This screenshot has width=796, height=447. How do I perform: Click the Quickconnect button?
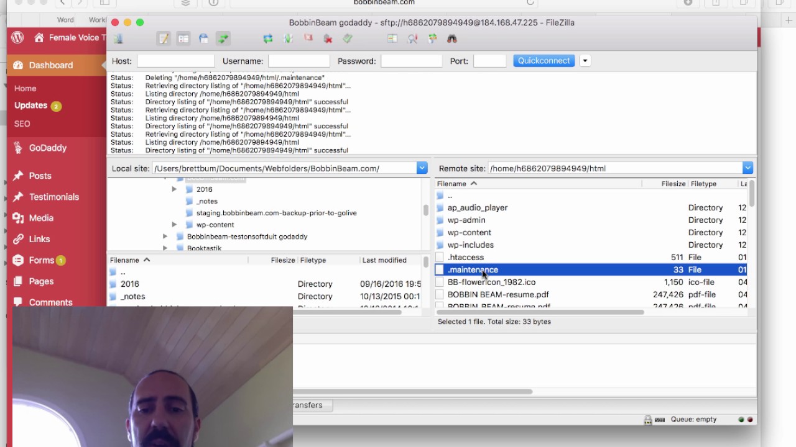coord(544,61)
